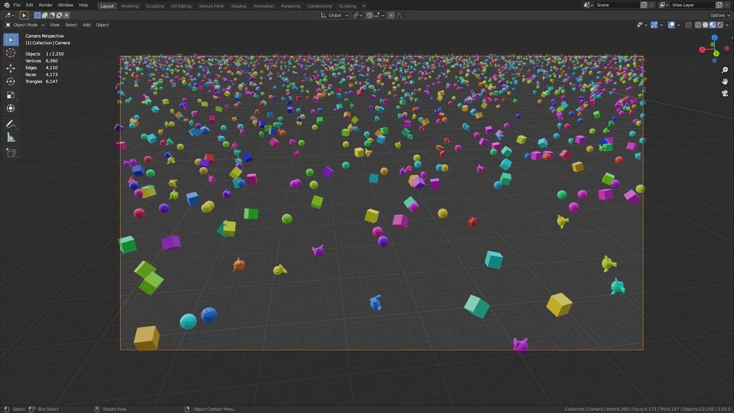Click the red X axis on the navigation gizmo

click(702, 49)
